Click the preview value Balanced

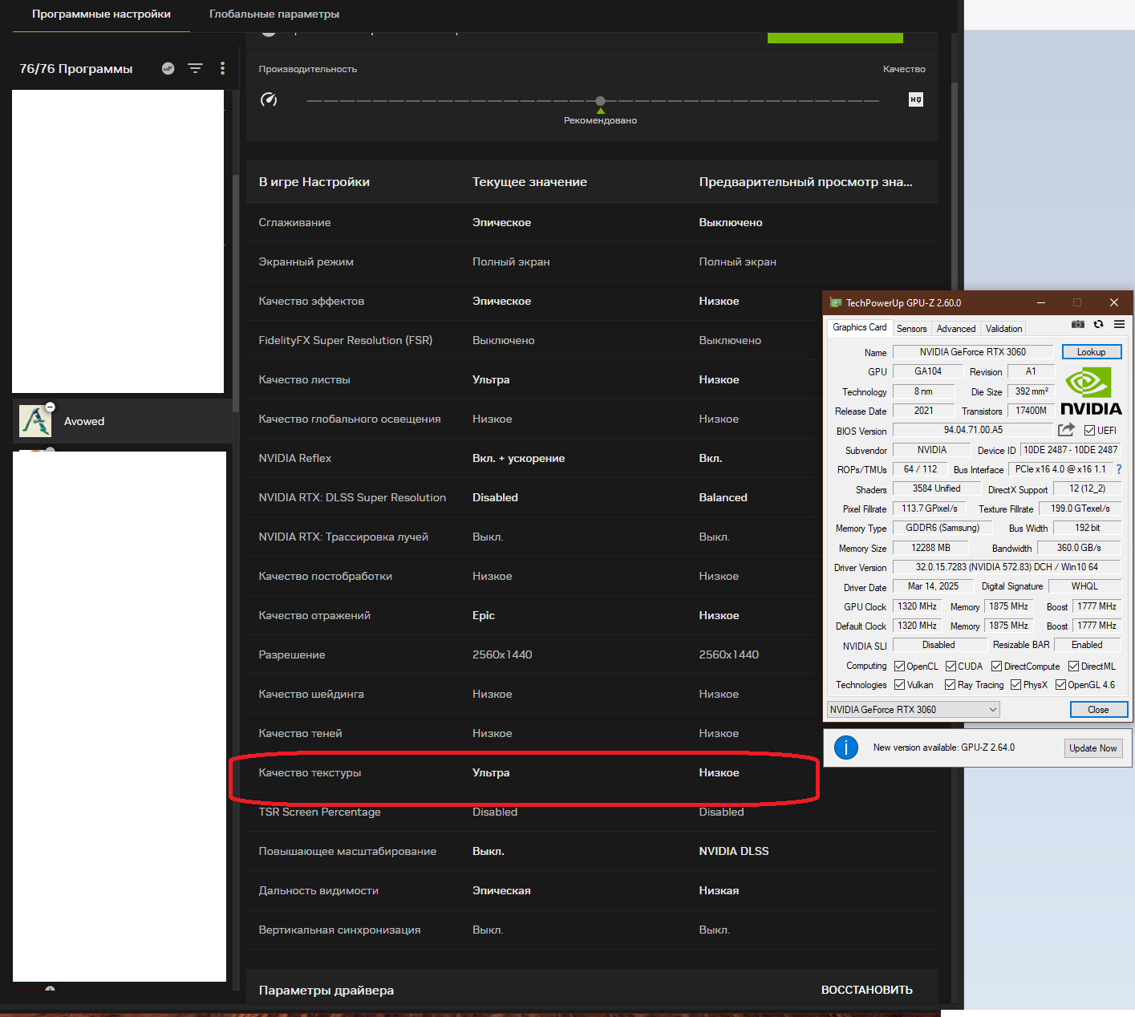coord(723,497)
